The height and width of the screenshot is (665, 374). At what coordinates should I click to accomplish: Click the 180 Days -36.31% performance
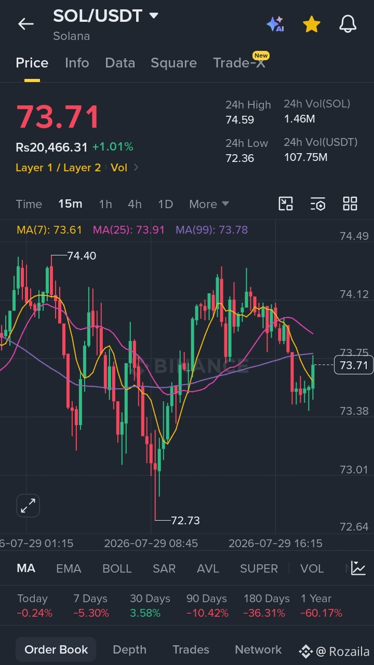266,606
